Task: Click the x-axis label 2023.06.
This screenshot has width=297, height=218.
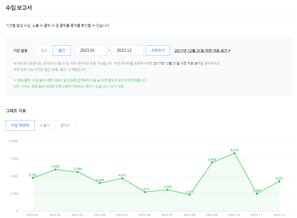Action: coord(145,215)
